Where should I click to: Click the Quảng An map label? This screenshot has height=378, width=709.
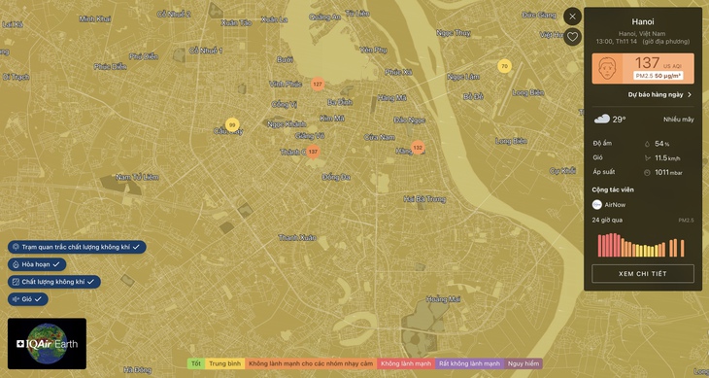click(x=324, y=17)
